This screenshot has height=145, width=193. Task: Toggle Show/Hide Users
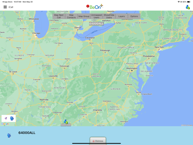tap(109, 16)
